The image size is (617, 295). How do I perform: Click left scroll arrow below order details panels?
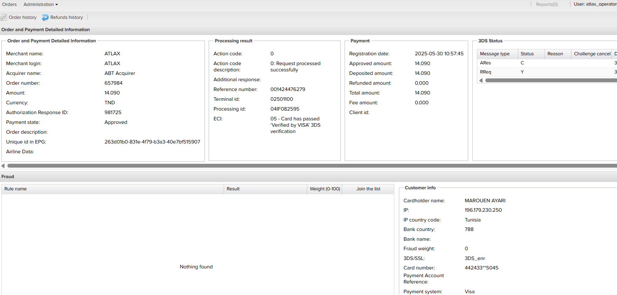[x=3, y=166]
